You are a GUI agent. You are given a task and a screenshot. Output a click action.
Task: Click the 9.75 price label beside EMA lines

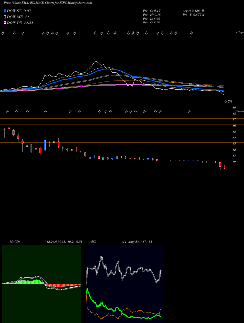click(x=228, y=102)
